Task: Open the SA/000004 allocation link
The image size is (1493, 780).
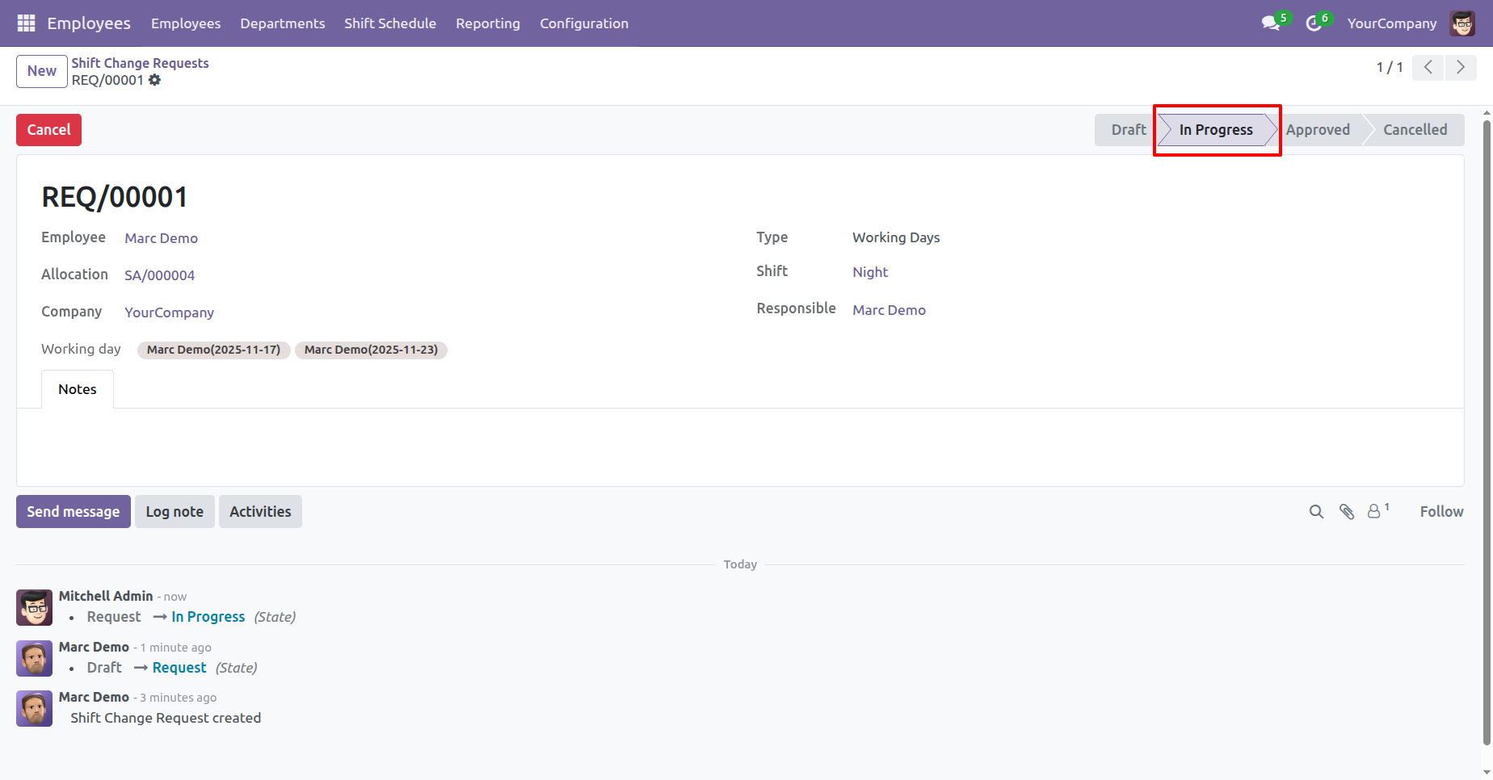Action: pos(159,275)
